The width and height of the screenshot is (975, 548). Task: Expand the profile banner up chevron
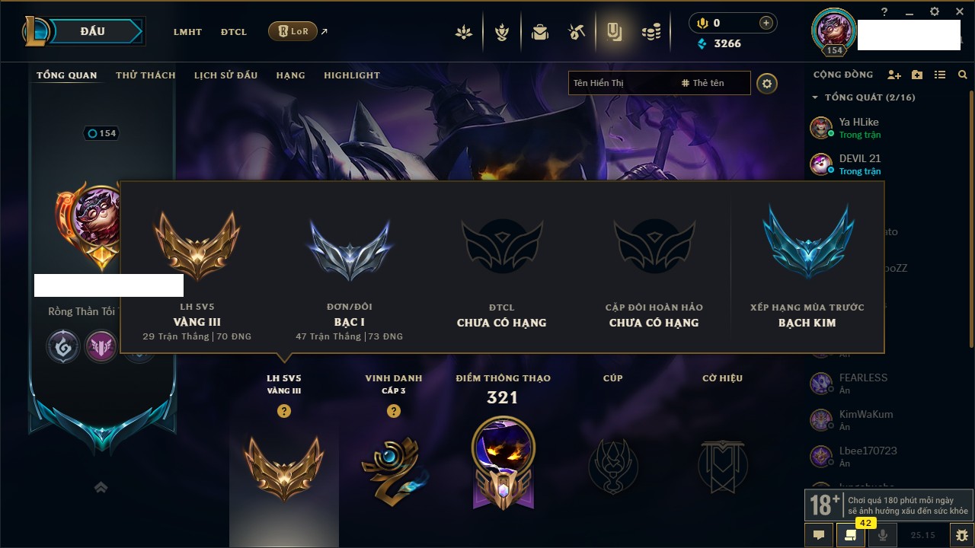coord(101,487)
